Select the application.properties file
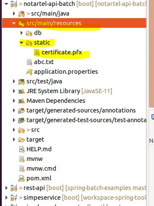Viewport: 154px width, 206px height. coord(66,72)
